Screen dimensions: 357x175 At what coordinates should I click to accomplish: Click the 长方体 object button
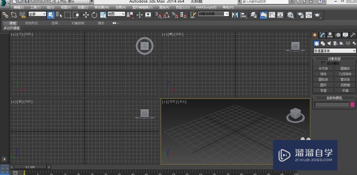323,68
